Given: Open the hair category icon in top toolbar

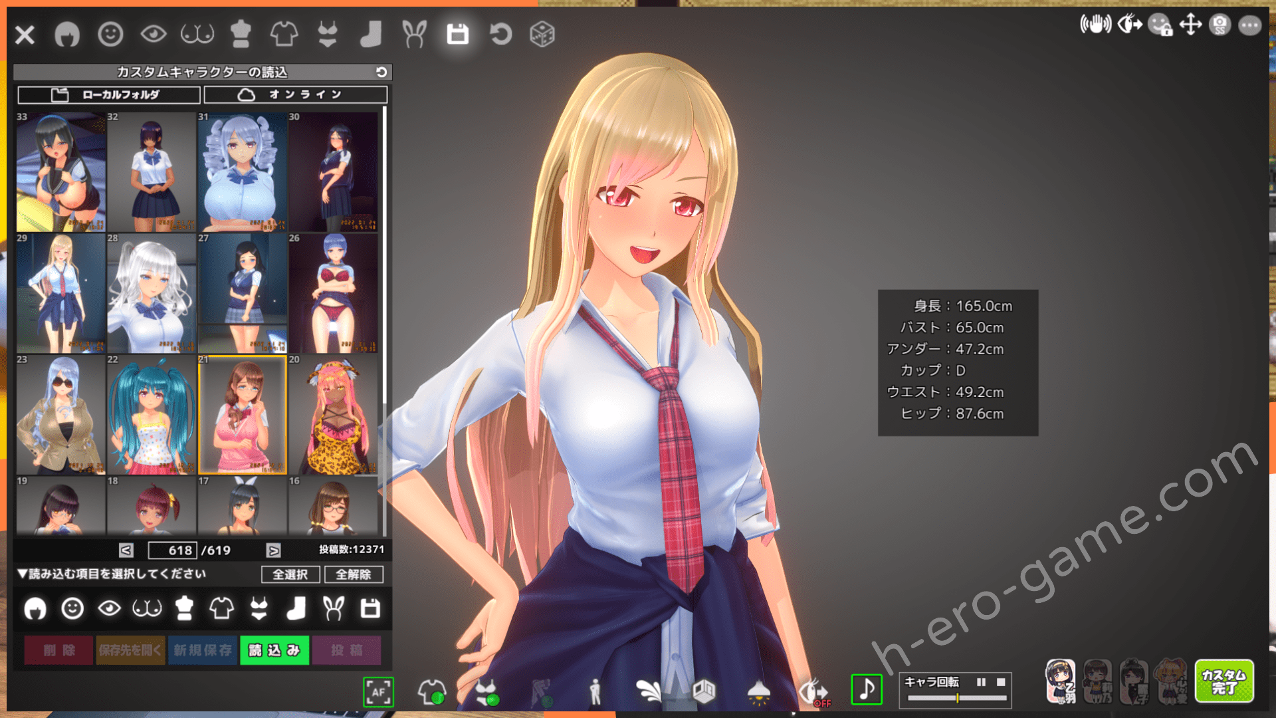Looking at the screenshot, I should (66, 34).
